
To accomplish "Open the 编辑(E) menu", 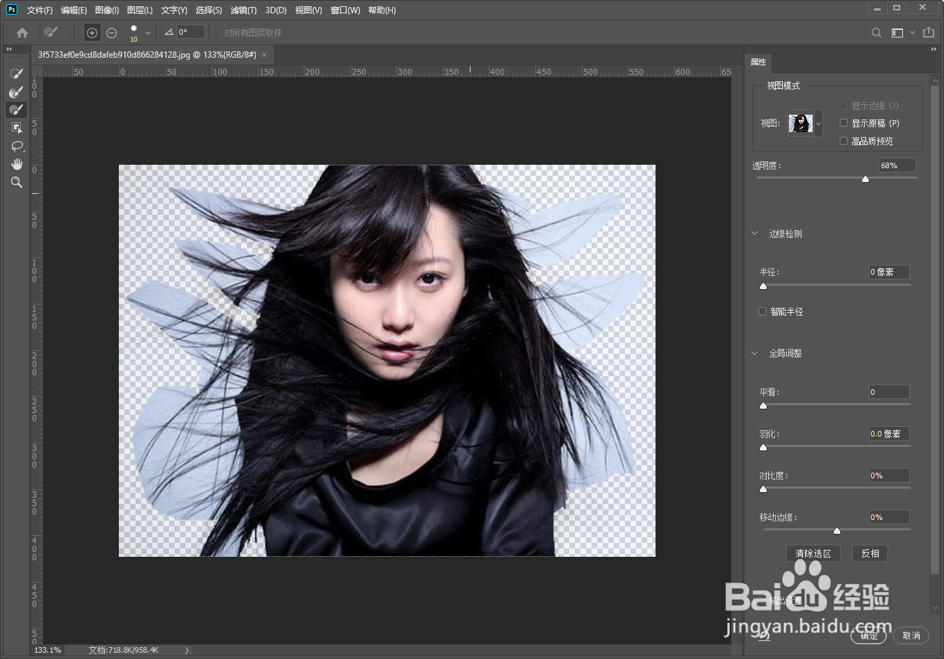I will click(74, 10).
